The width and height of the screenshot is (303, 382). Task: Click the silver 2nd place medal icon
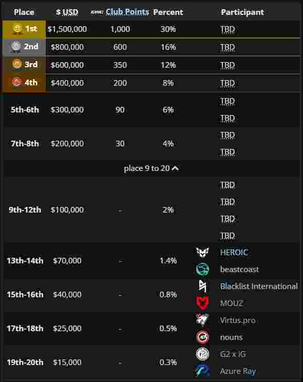pos(16,47)
